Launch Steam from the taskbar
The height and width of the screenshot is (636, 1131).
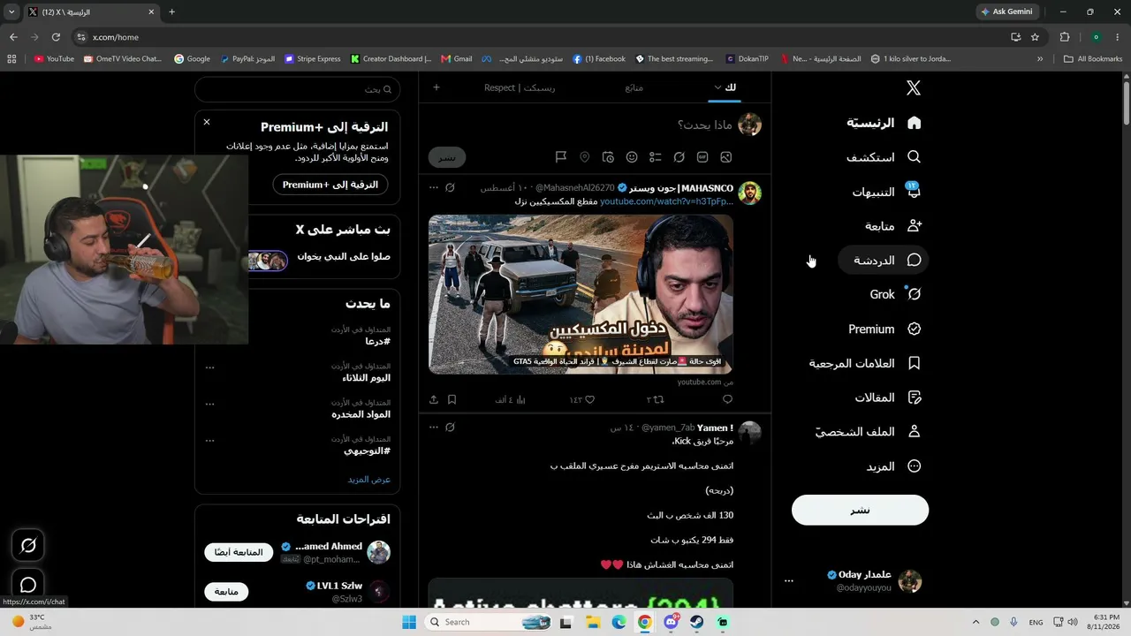tap(697, 622)
